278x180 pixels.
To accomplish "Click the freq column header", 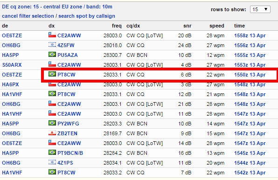I will [x=117, y=26].
